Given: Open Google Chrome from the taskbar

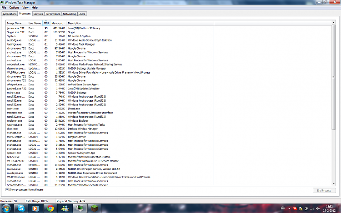Looking at the screenshot, I should tap(50, 208).
